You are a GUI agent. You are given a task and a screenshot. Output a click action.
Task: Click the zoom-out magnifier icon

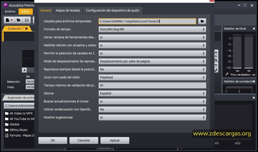(x=216, y=60)
